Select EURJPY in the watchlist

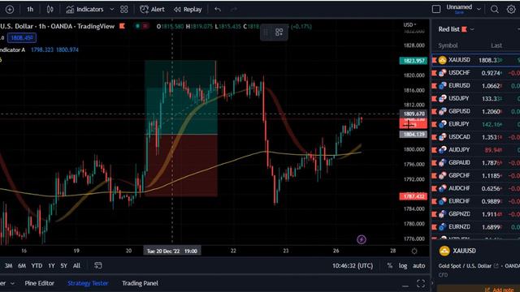click(476, 124)
